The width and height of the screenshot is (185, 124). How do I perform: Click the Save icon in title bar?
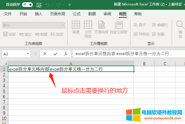[x=39, y=5]
